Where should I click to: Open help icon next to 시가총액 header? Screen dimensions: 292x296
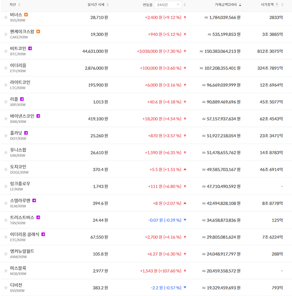277,5
